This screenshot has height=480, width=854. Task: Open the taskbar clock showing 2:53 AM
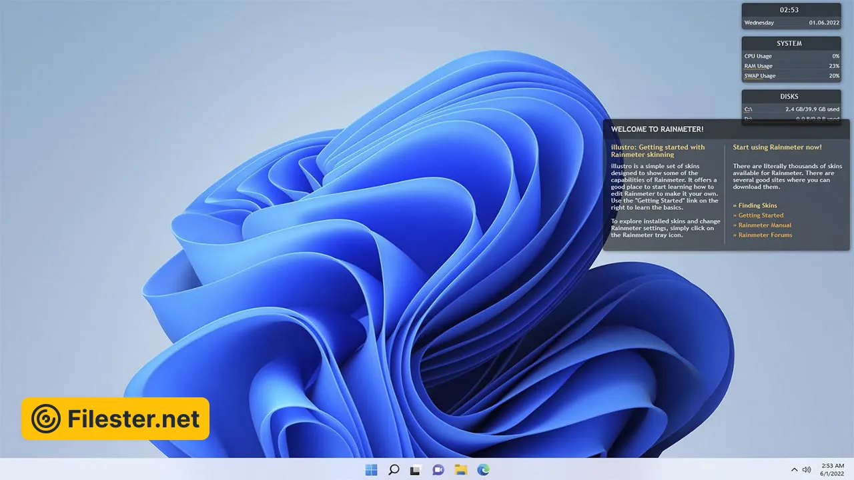[832, 469]
